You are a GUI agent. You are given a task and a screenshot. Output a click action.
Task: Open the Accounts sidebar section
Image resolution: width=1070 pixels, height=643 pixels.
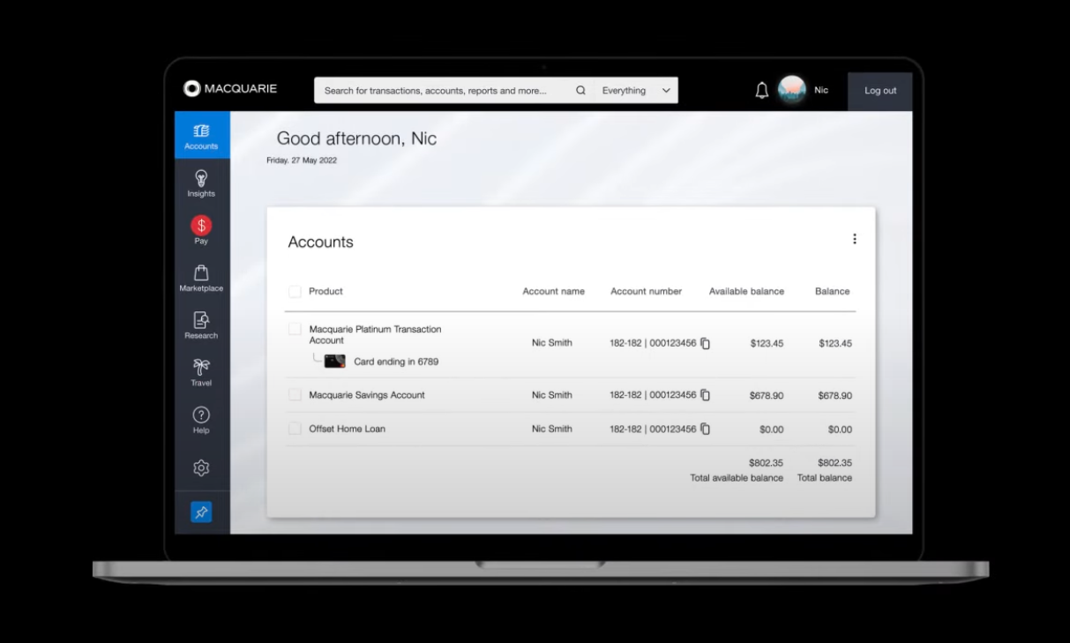[202, 135]
